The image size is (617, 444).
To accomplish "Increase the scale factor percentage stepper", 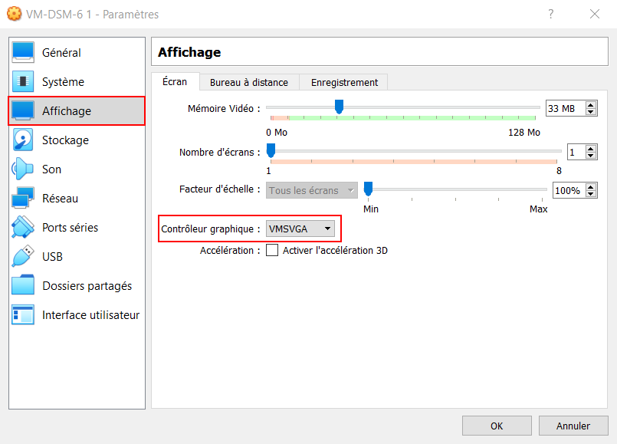I will 590,187.
